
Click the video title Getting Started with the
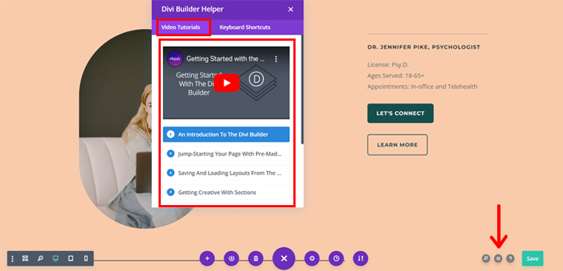coord(225,59)
